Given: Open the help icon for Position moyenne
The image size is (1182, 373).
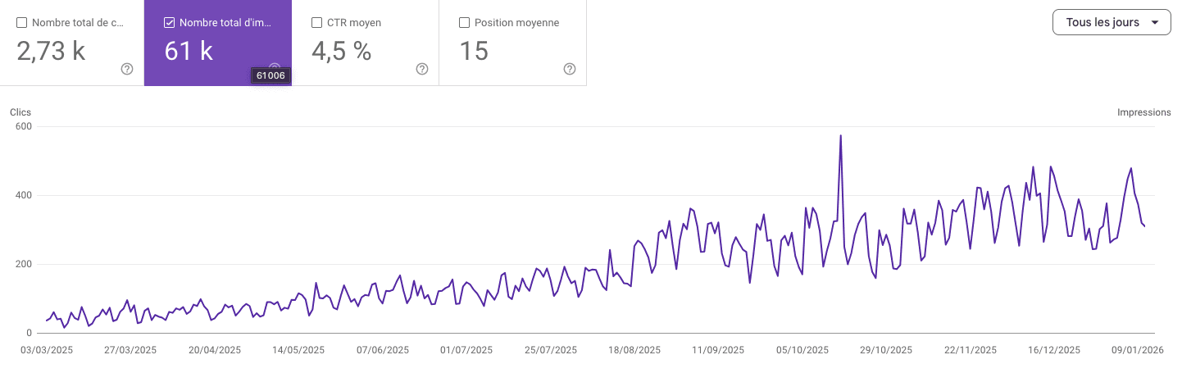Looking at the screenshot, I should (x=570, y=69).
